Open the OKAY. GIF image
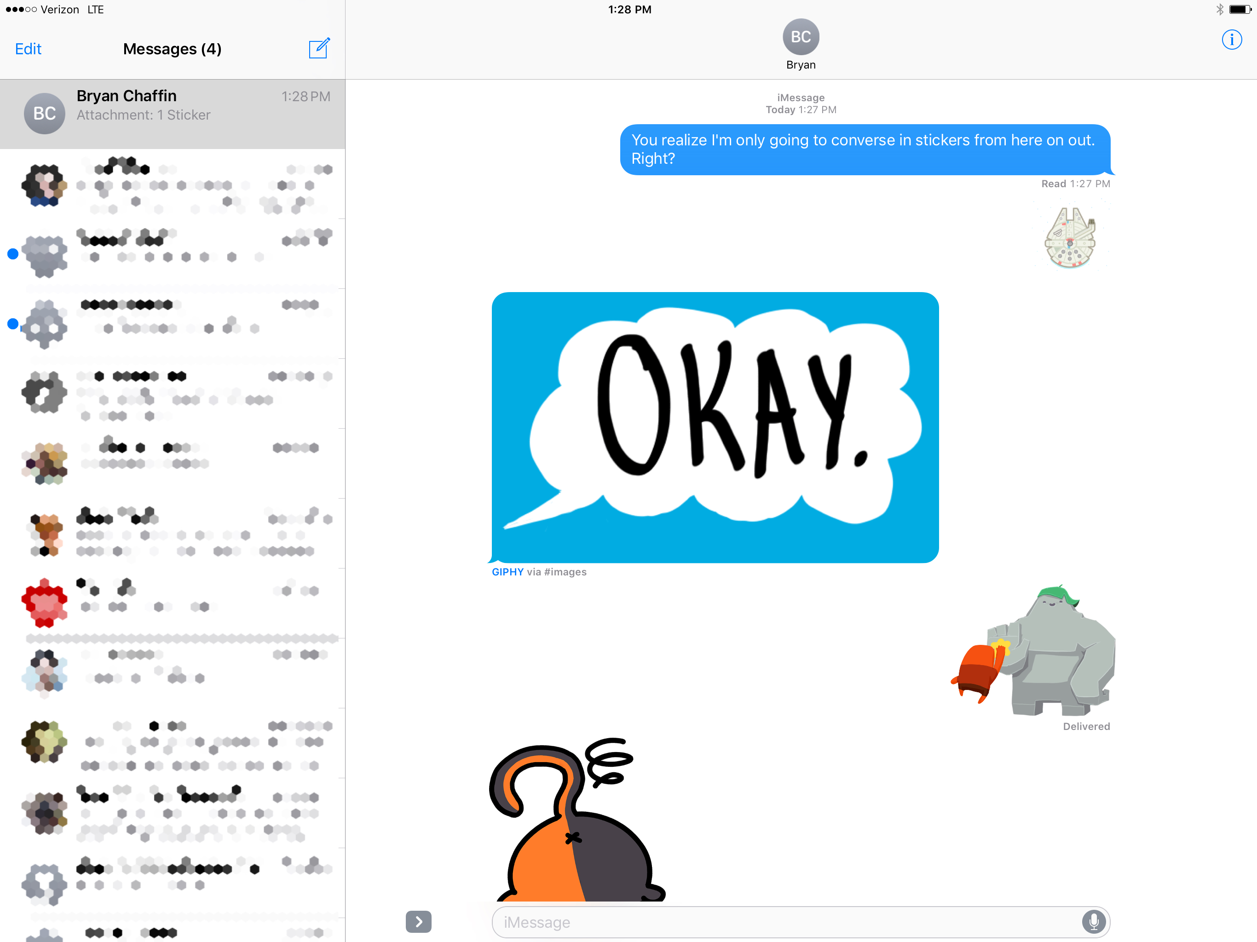 pos(715,427)
